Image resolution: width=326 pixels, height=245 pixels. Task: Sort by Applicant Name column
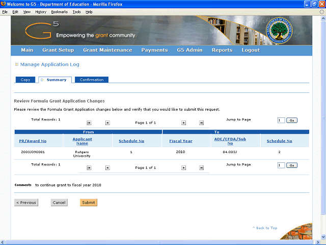[82, 141]
